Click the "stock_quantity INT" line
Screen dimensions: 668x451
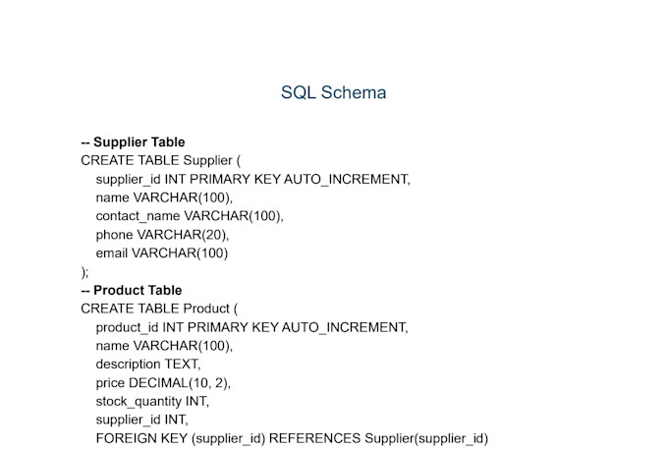tap(152, 401)
